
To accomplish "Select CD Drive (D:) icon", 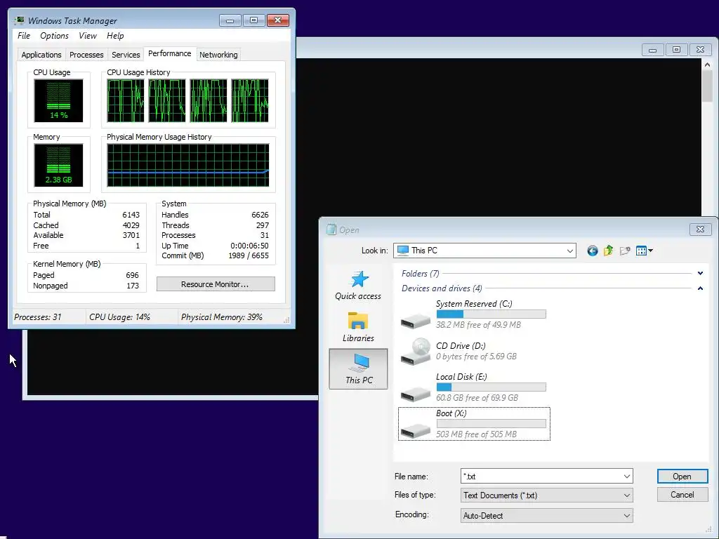I will coord(416,352).
